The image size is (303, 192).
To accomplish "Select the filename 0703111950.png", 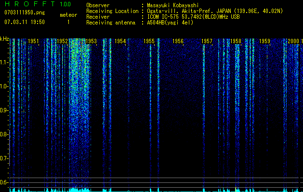I will [x=25, y=12].
